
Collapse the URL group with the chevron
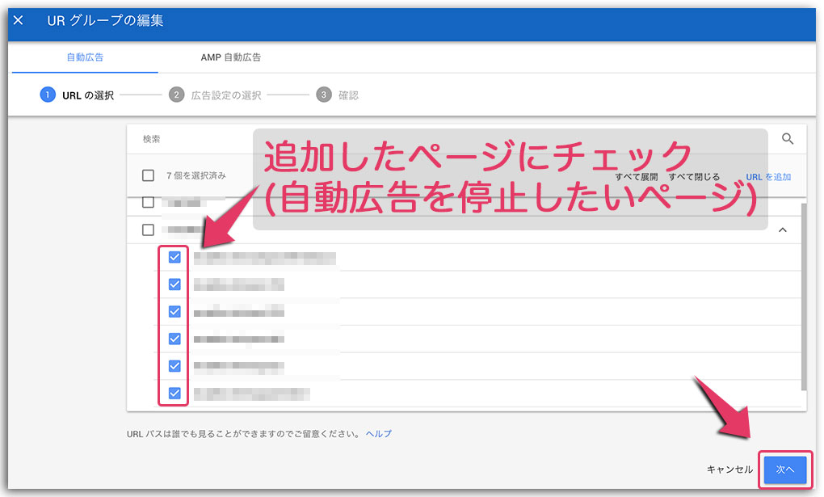781,230
